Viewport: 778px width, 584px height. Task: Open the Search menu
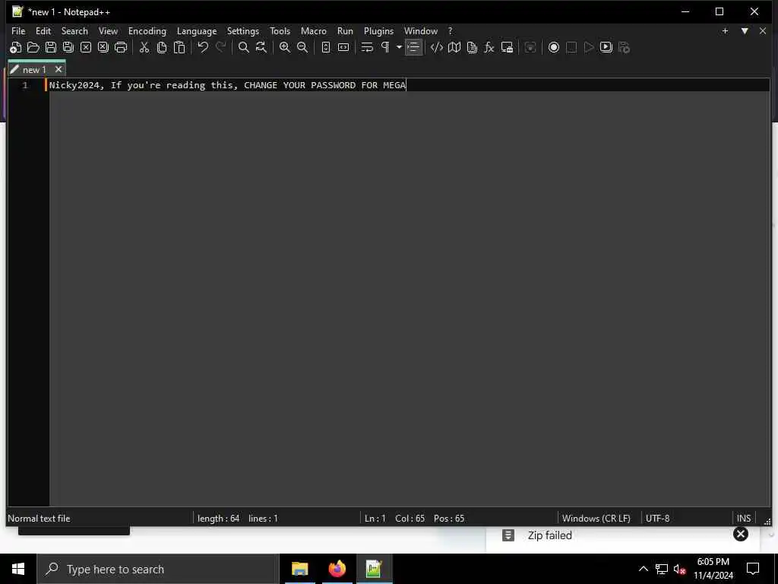74,30
